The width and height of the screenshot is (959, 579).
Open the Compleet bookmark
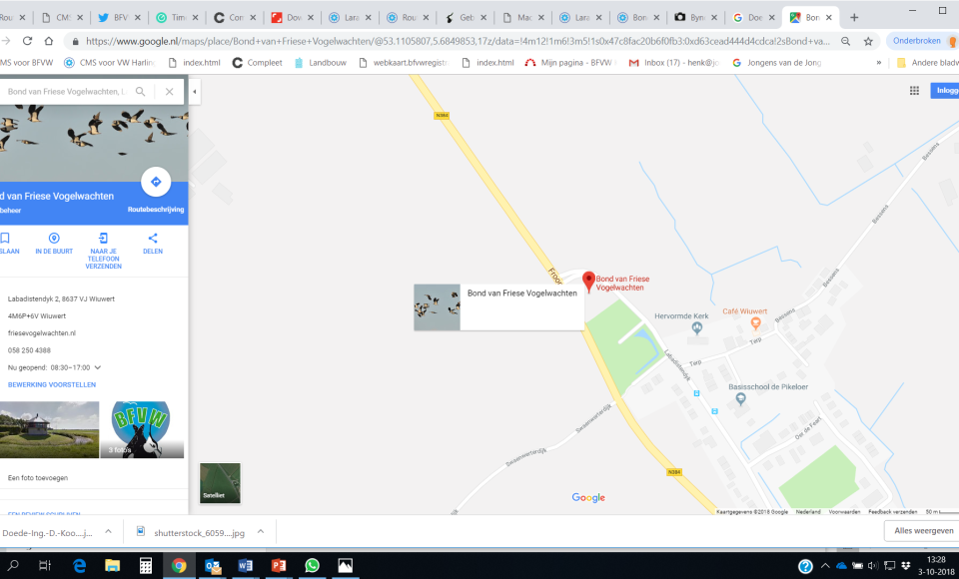258,62
